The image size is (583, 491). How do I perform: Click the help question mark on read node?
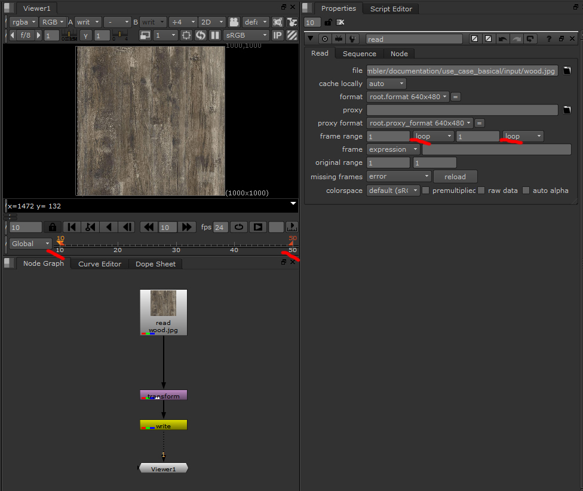tap(548, 39)
